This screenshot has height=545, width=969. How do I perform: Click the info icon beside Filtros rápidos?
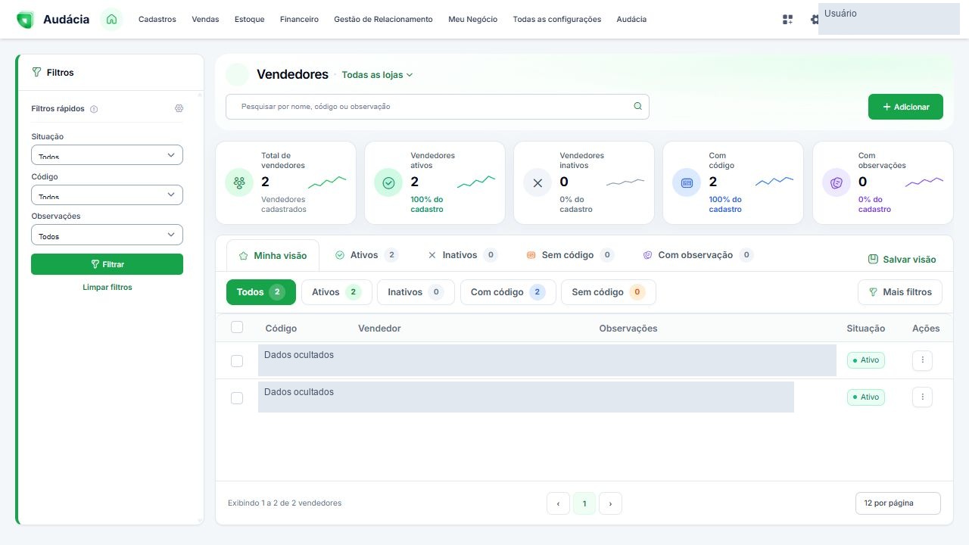pos(94,109)
